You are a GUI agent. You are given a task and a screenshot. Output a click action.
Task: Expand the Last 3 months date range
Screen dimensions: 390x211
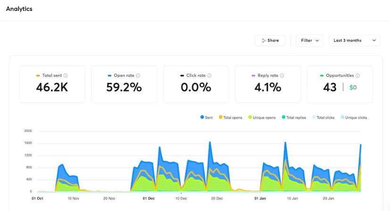point(354,41)
